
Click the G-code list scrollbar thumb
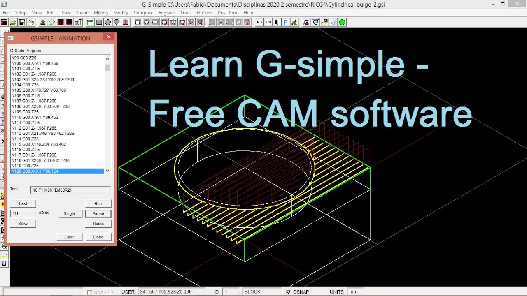pos(107,67)
